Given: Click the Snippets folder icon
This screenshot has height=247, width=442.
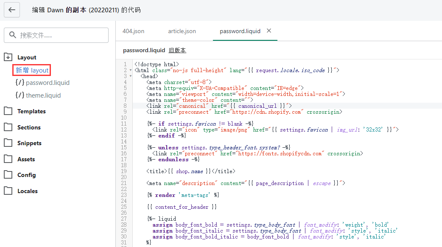Looking at the screenshot, I should pos(8,143).
